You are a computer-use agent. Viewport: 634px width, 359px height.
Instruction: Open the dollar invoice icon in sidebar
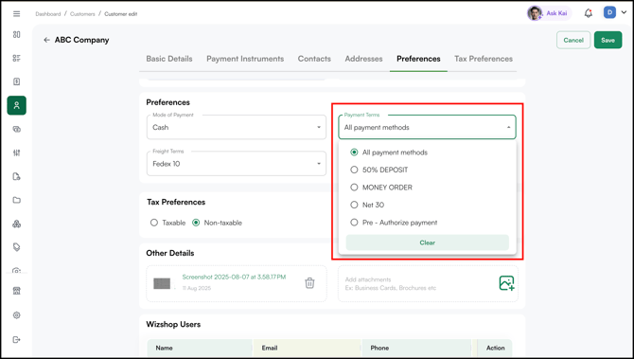point(17,81)
